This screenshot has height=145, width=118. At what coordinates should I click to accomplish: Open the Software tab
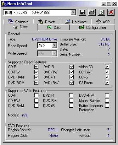tap(18, 22)
